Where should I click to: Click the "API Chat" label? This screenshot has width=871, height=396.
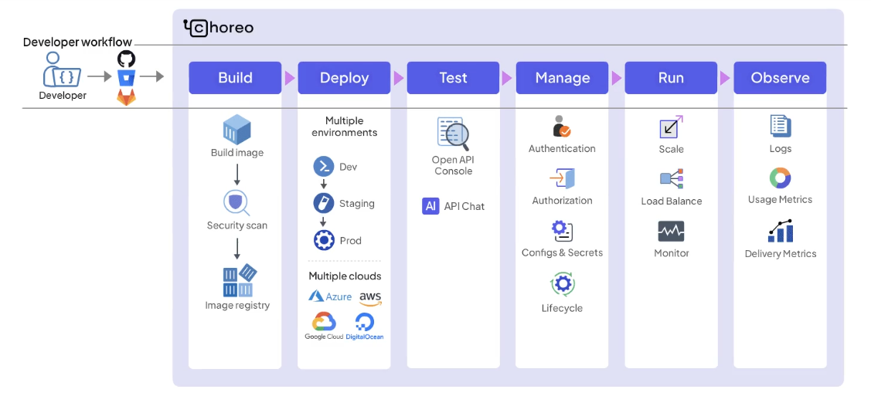pyautogui.click(x=464, y=206)
